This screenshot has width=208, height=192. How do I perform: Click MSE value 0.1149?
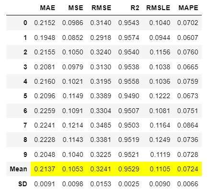pos(73,96)
